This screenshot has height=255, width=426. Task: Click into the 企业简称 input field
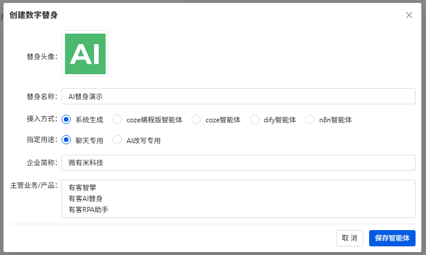pyautogui.click(x=239, y=163)
